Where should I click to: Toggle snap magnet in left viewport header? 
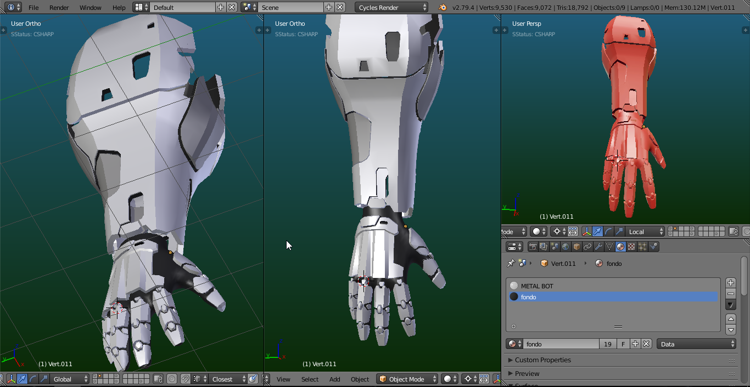tap(186, 379)
